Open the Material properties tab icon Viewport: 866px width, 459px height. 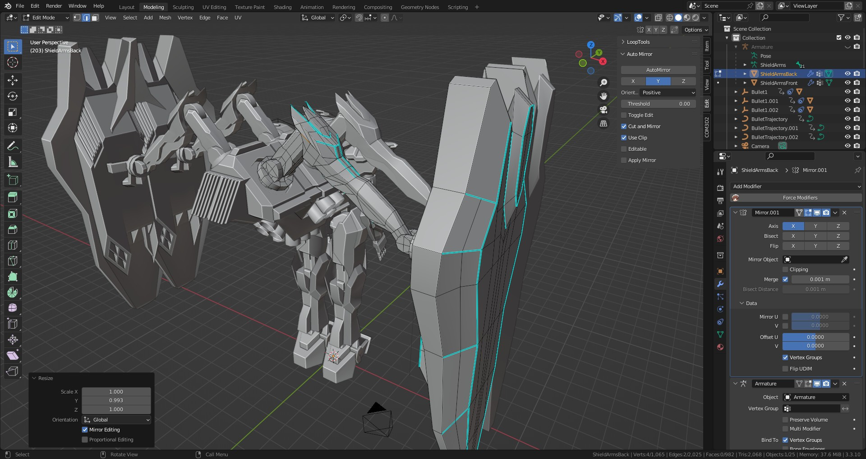click(720, 347)
